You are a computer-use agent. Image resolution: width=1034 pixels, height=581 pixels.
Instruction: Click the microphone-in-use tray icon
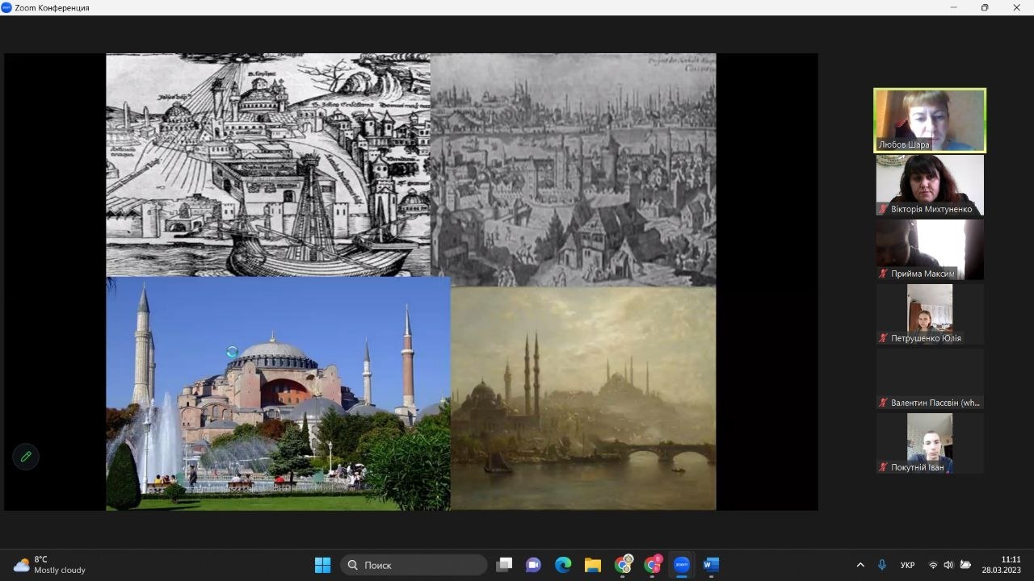[x=882, y=565]
